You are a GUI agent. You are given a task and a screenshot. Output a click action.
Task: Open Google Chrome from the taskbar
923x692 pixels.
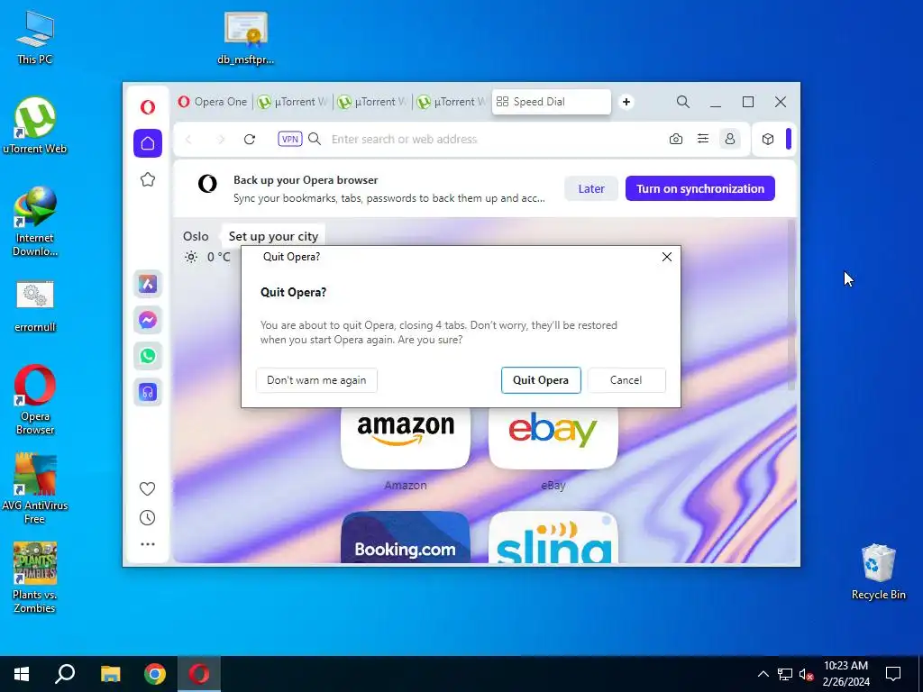coord(155,674)
